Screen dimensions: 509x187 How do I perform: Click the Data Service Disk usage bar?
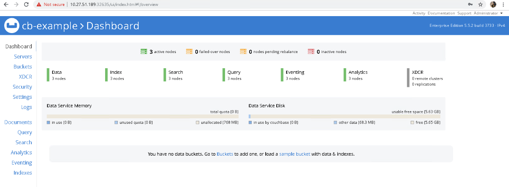[x=345, y=116]
